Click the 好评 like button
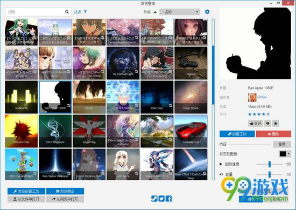The width and height of the screenshot is (296, 210). [256, 124]
